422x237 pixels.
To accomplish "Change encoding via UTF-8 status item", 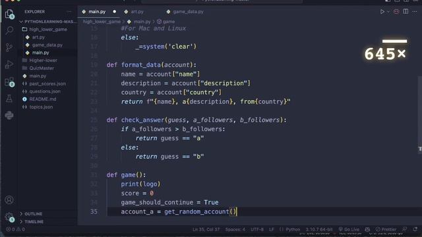I will (257, 229).
